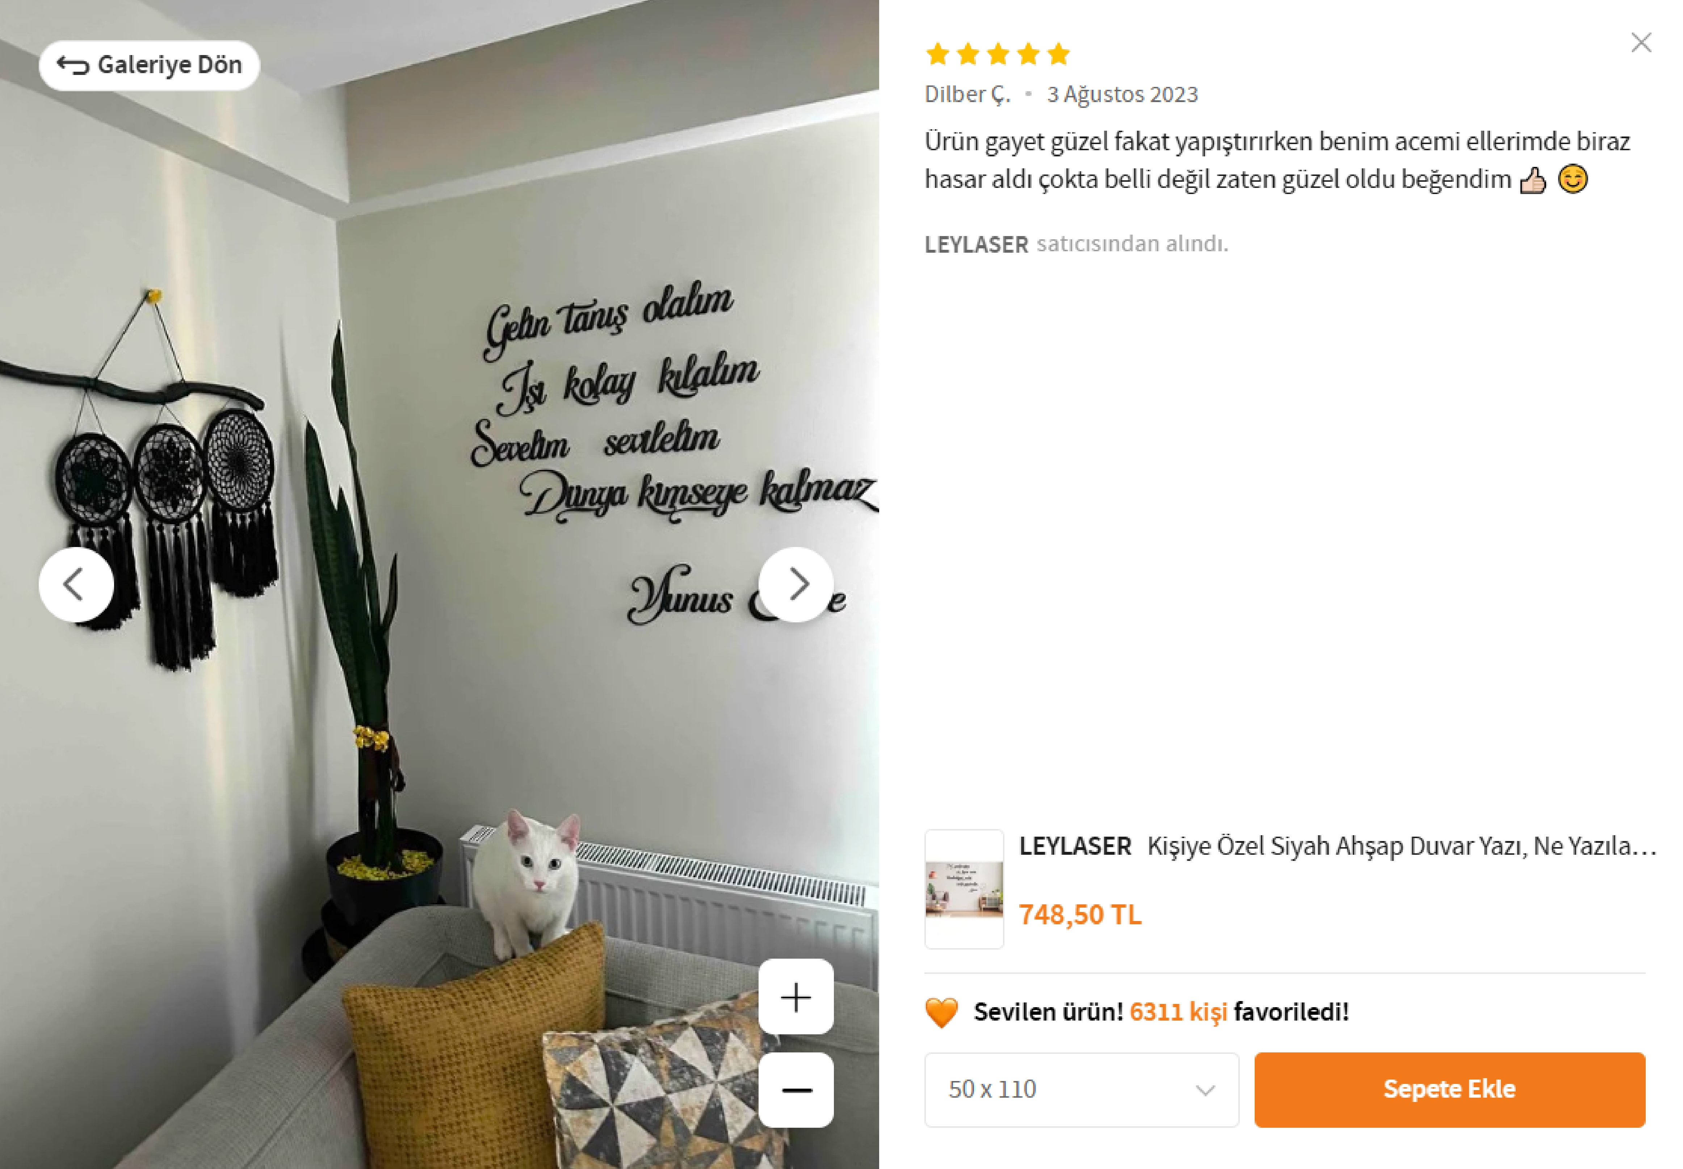Click the LEYLASER brand name near the price
The width and height of the screenshot is (1683, 1169).
click(1075, 846)
